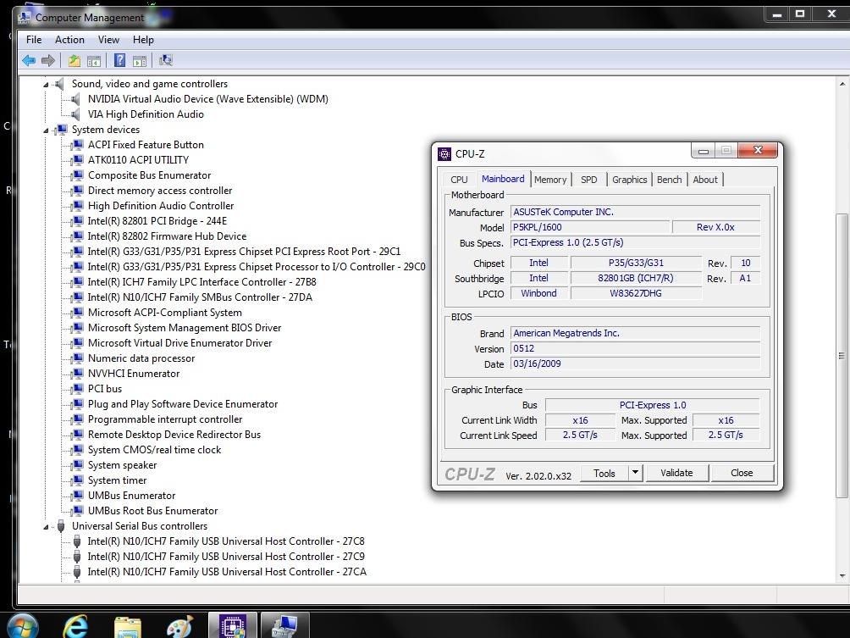Click the Validate button in CPU-Z

point(676,473)
